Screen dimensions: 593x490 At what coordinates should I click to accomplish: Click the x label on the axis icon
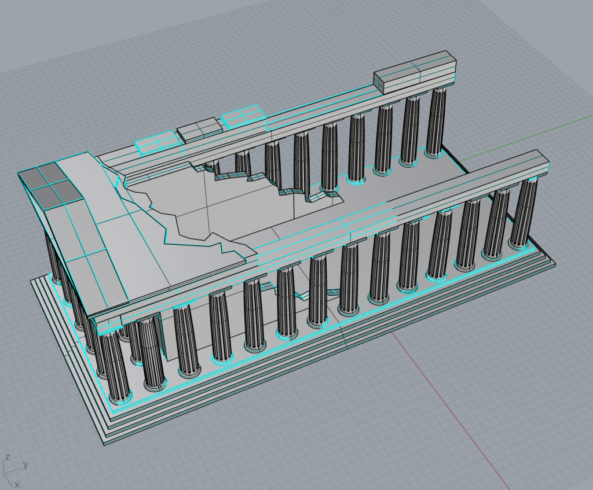pyautogui.click(x=17, y=484)
